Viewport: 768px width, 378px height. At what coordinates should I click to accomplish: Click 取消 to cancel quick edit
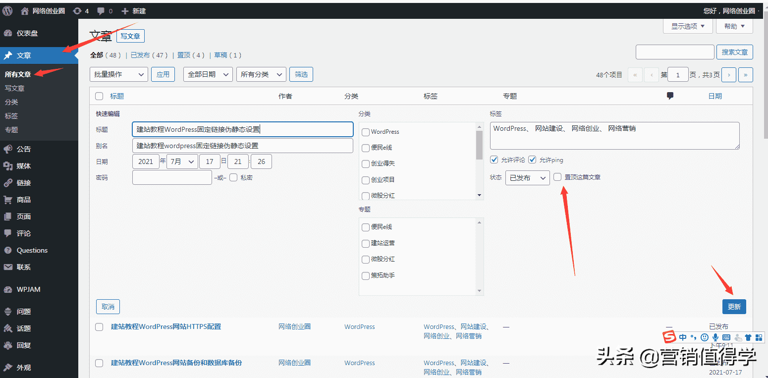(x=108, y=307)
